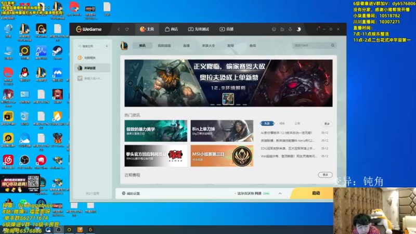Expand the server list chevron
Viewport: 416px width, 234px height.
(280, 193)
